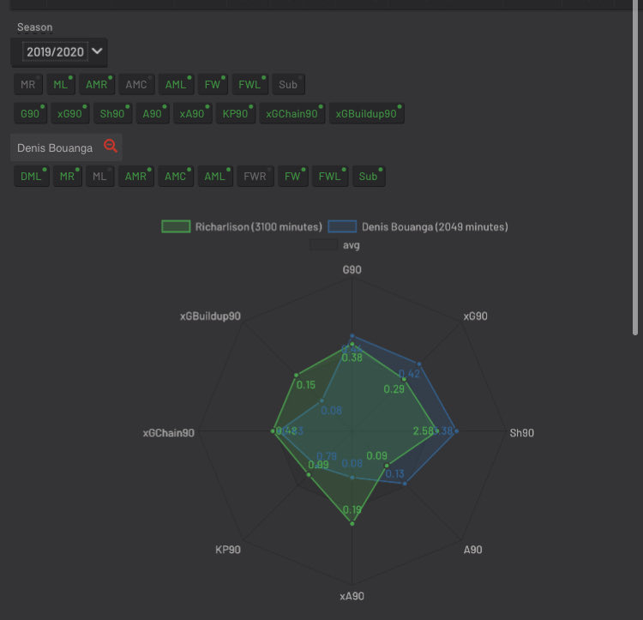This screenshot has width=643, height=620.
Task: Toggle the MR position filter for Richarlison
Action: (28, 85)
